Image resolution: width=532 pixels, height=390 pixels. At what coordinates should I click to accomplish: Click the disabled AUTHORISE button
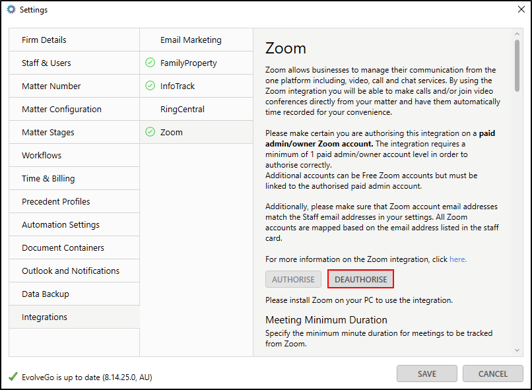tap(293, 279)
